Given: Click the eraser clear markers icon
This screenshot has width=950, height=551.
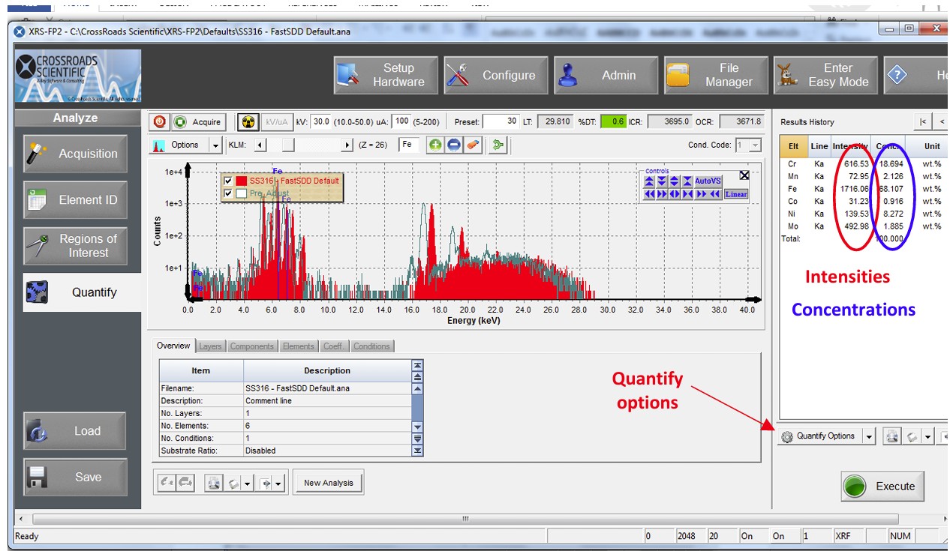Looking at the screenshot, I should (x=473, y=145).
